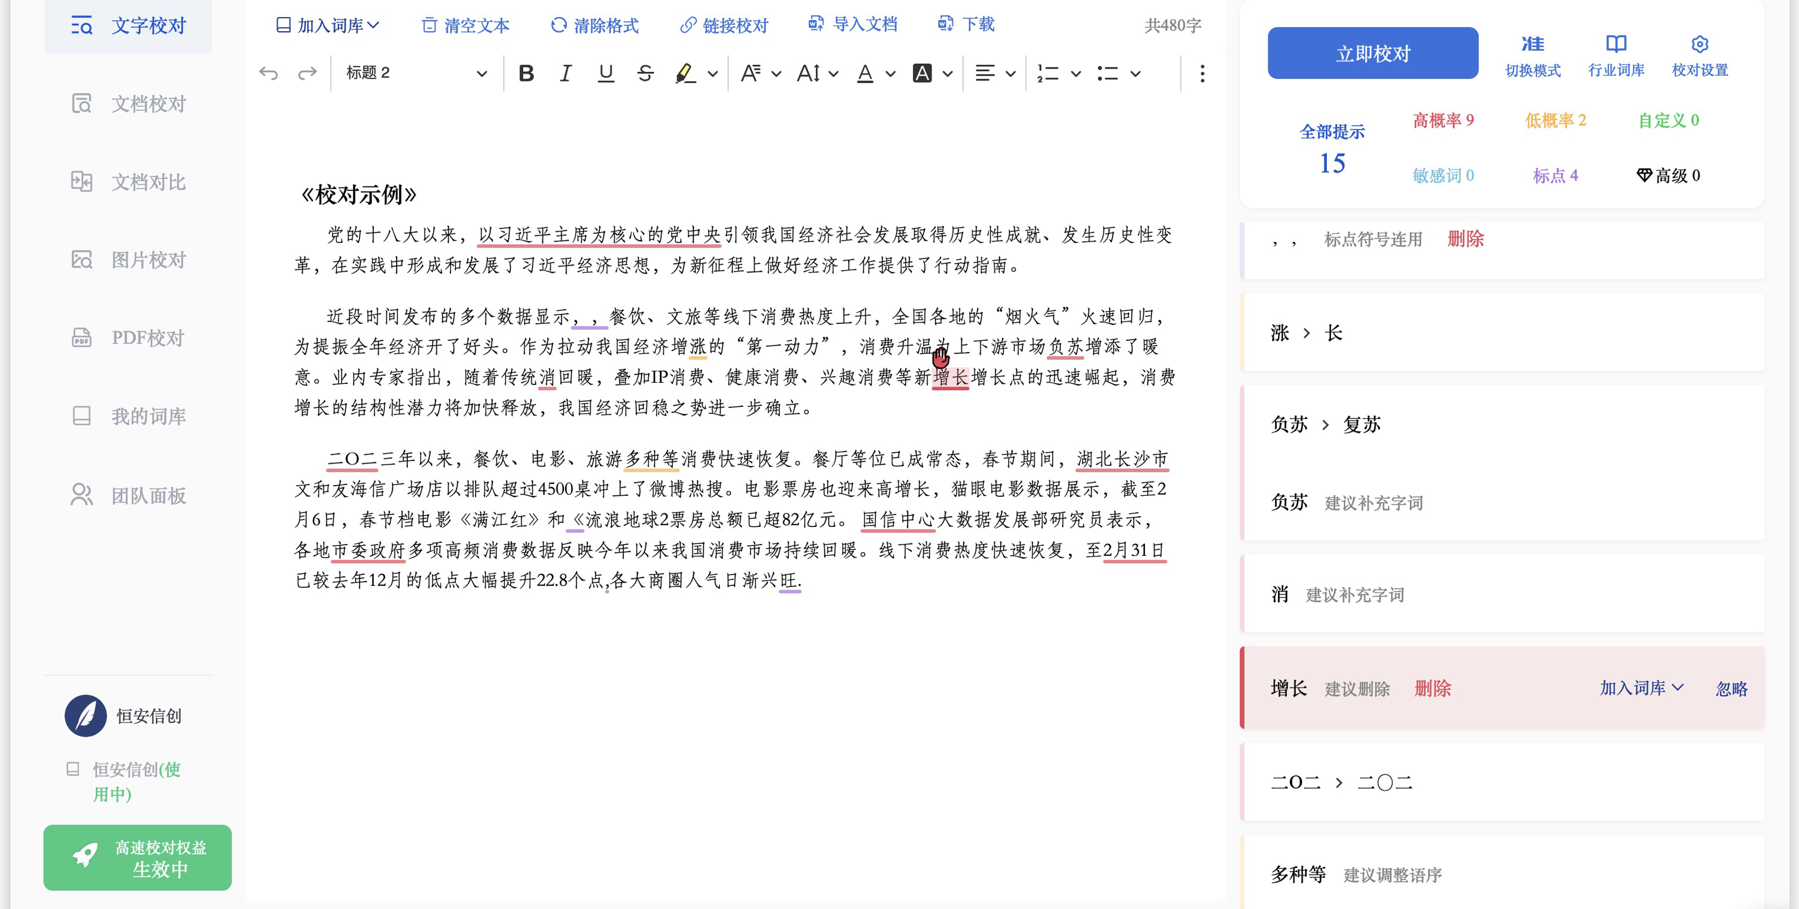Image resolution: width=1799 pixels, height=909 pixels.
Task: Open the more toolbar options (three dots)
Action: click(x=1202, y=73)
